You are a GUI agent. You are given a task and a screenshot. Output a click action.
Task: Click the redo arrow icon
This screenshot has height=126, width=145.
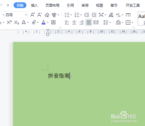pyautogui.click(x=1, y=5)
